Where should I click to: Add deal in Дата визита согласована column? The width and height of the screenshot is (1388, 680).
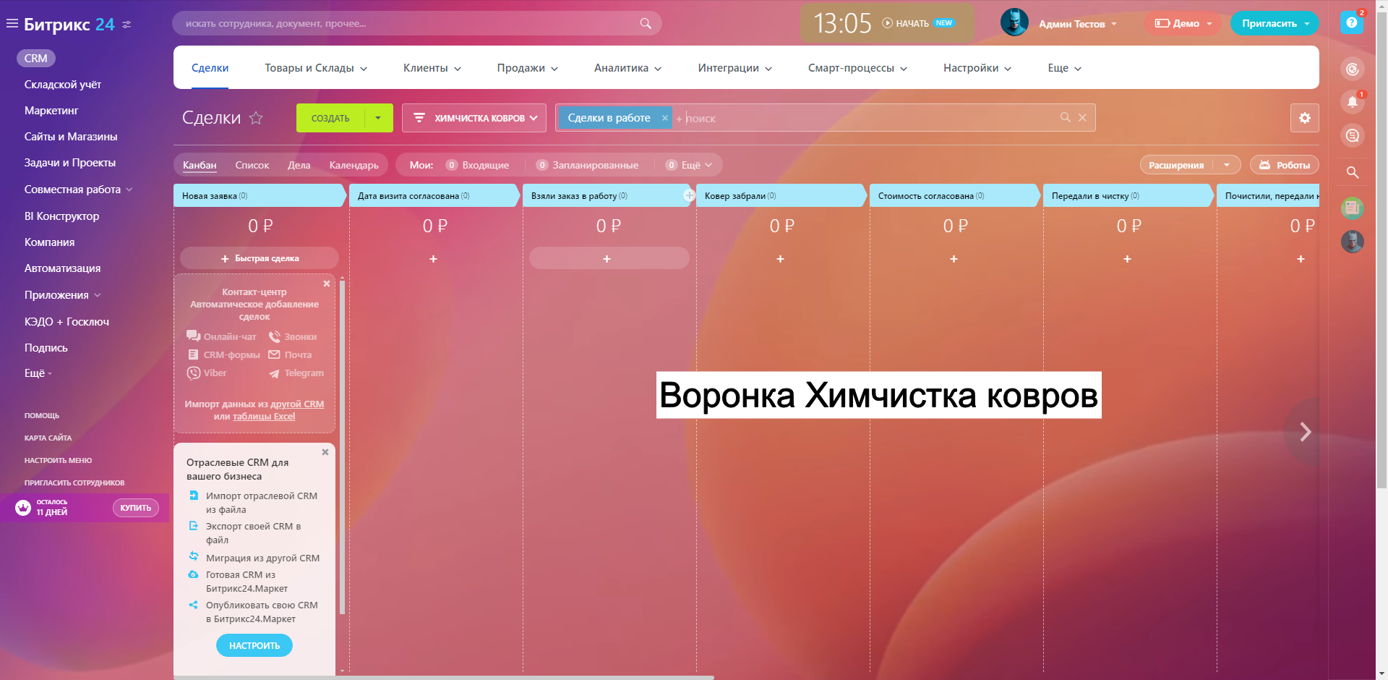click(x=433, y=259)
